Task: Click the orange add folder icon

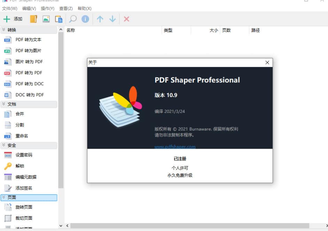Action: (x=33, y=19)
